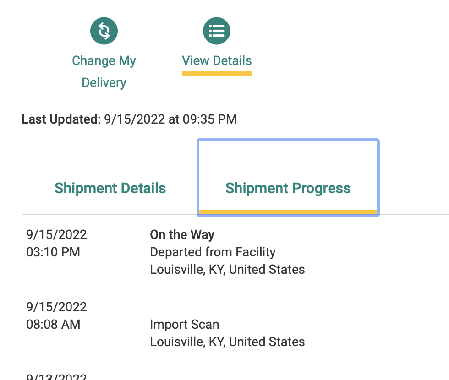Click the View Details list icon

coord(217,31)
